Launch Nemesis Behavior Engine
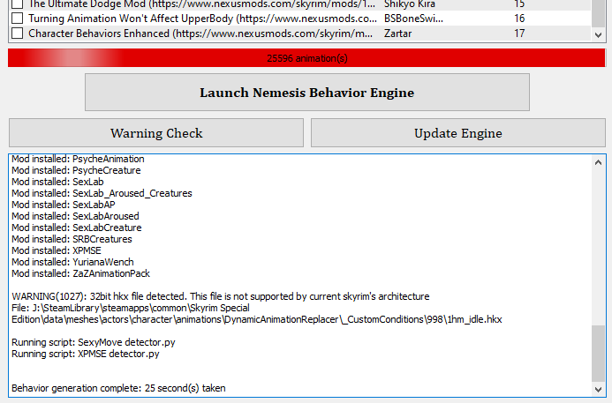 [x=307, y=93]
